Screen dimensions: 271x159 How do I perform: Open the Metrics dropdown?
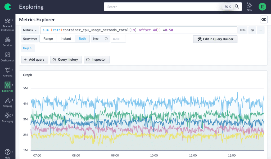30,30
